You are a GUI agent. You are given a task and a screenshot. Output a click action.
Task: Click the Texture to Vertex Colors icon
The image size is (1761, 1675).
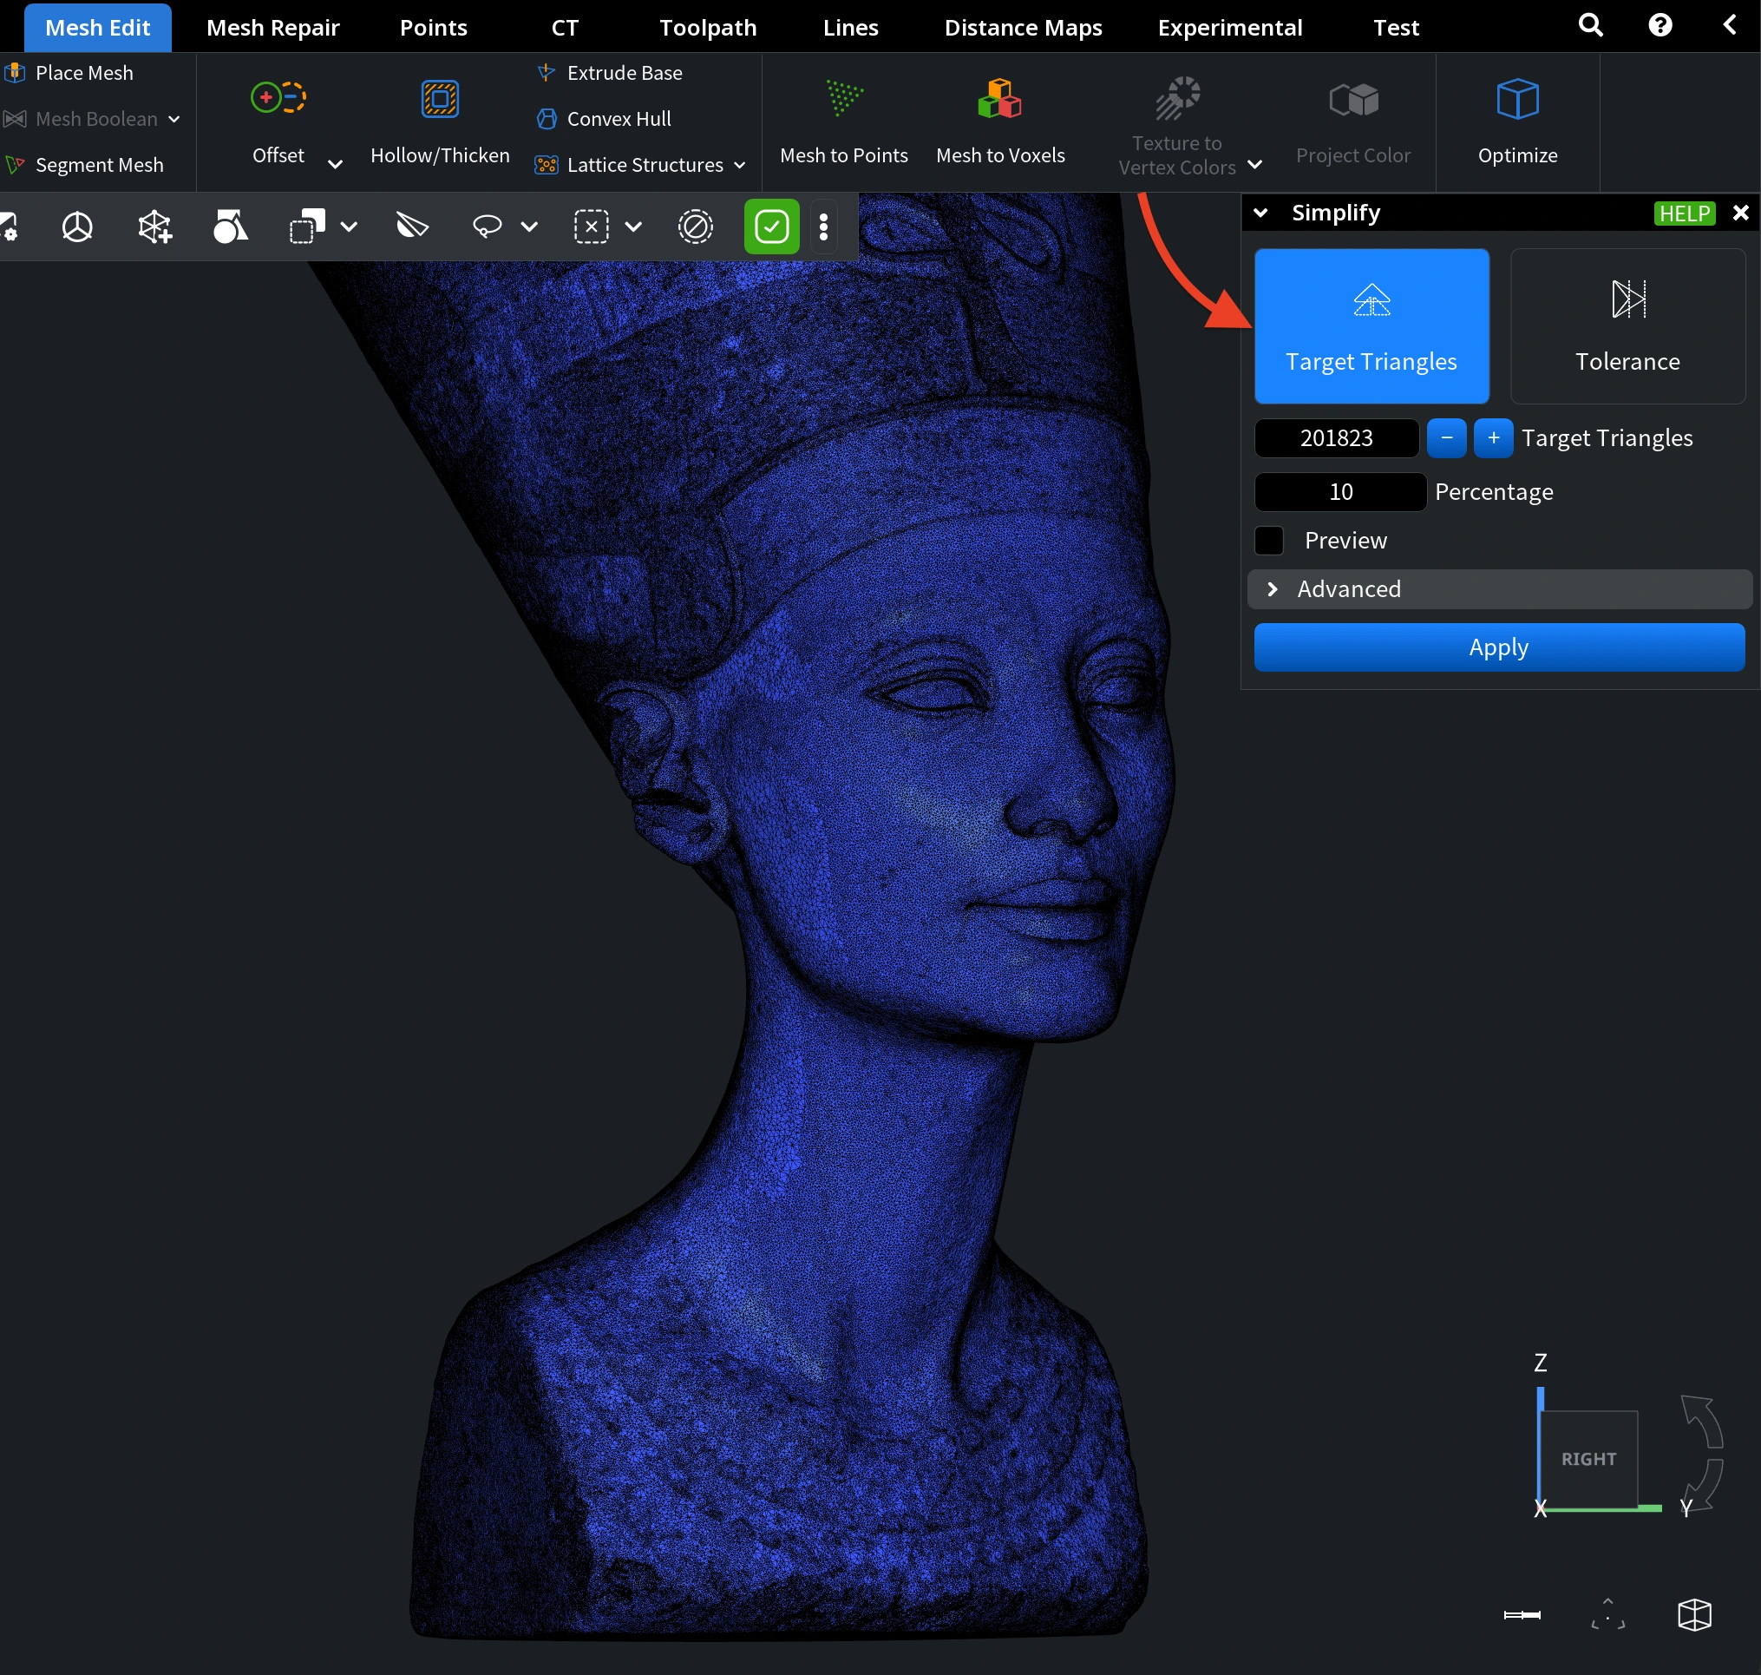[1177, 98]
